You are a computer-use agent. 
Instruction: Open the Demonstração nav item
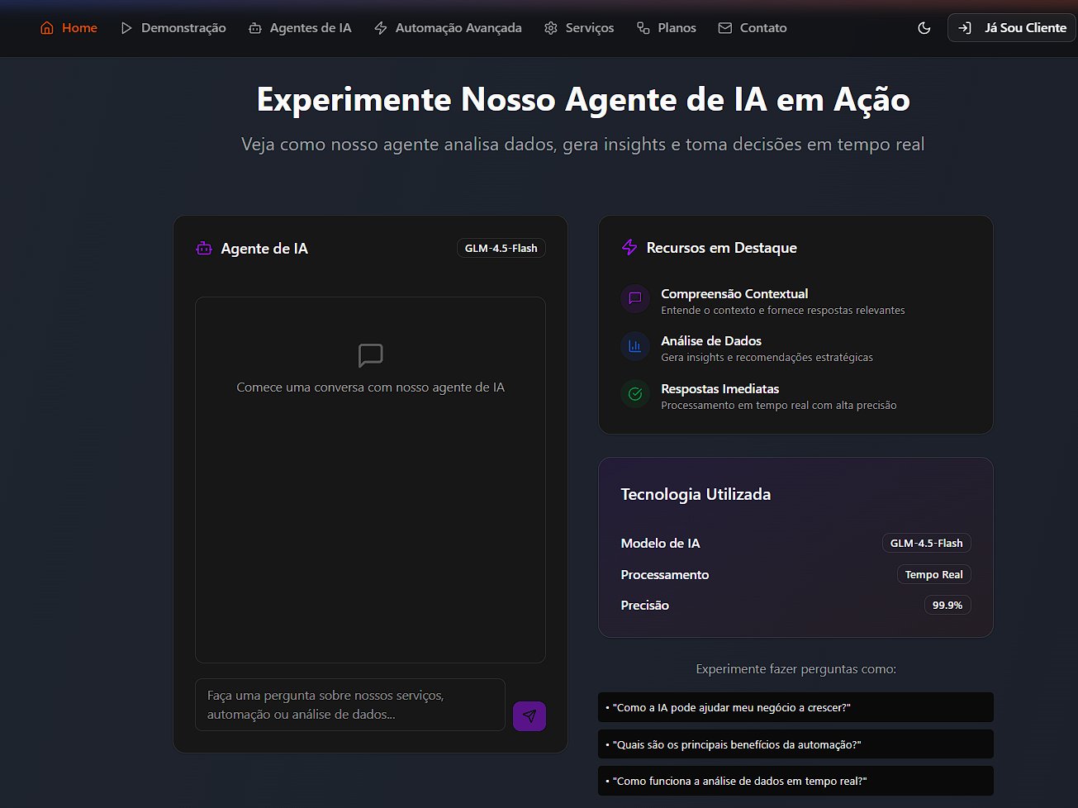tap(173, 28)
